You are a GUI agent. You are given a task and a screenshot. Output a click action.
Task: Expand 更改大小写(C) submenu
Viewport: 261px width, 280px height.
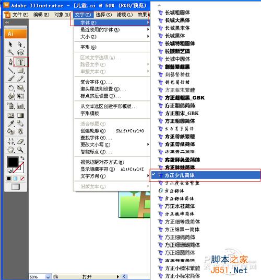click(x=112, y=144)
